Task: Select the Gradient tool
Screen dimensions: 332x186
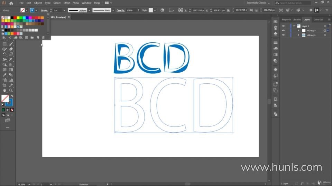Action: (11, 70)
